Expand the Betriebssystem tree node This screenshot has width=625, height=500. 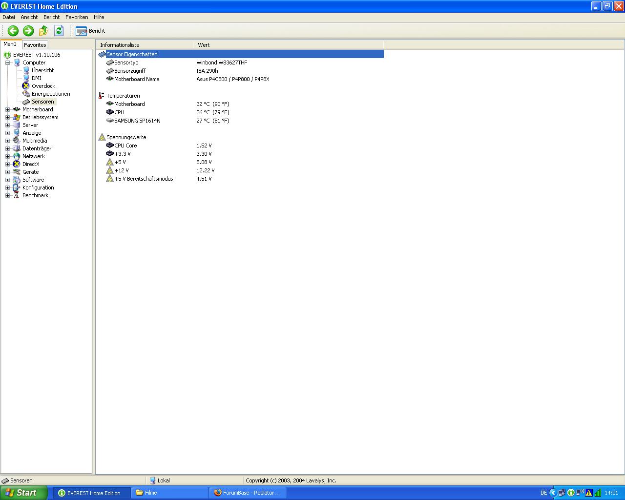(x=7, y=117)
